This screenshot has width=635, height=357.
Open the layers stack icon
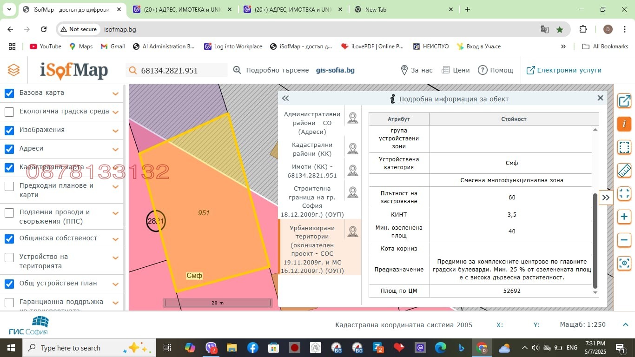click(14, 70)
